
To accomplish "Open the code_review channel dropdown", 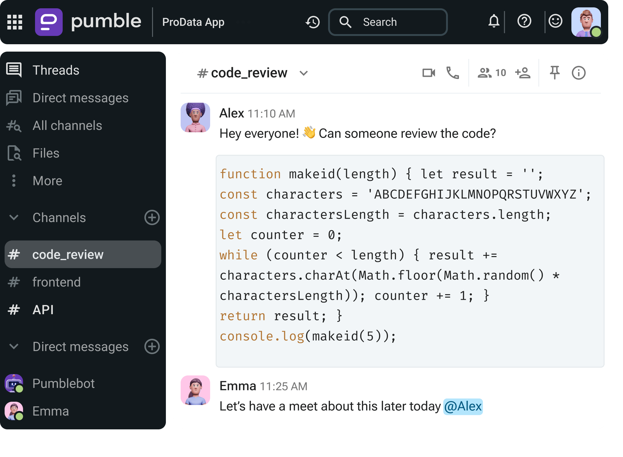I will pos(304,73).
